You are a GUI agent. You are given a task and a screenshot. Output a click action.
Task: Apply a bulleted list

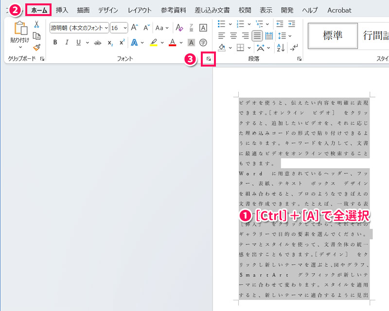[x=221, y=24]
